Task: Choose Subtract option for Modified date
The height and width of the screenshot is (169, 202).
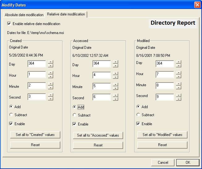Action: (138, 115)
